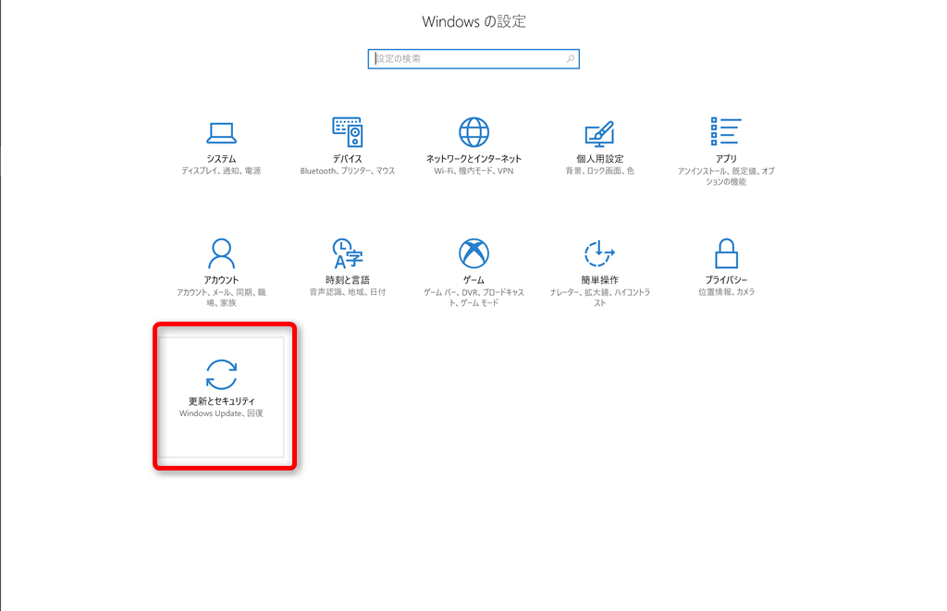Click the 背景、ロック画面、色 description
The height and width of the screenshot is (611, 947).
pos(599,171)
